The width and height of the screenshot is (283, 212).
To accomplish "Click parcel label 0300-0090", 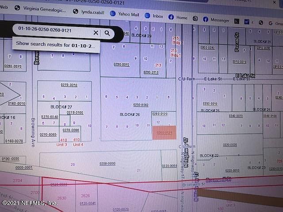I will [x=207, y=48].
